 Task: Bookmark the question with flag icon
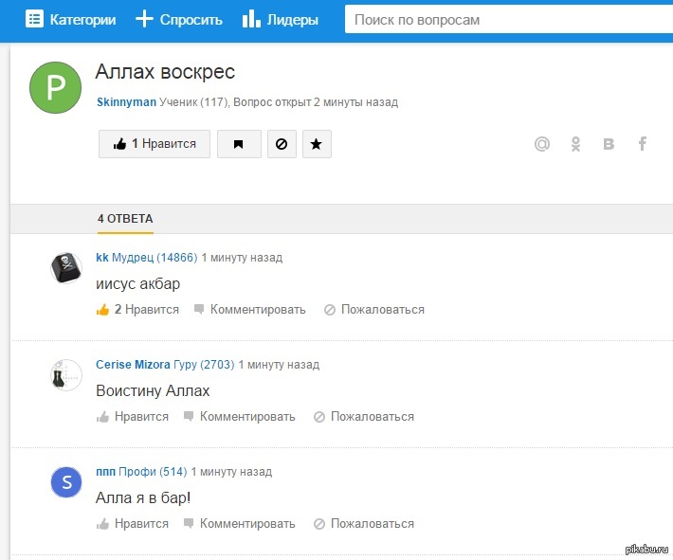pos(239,144)
